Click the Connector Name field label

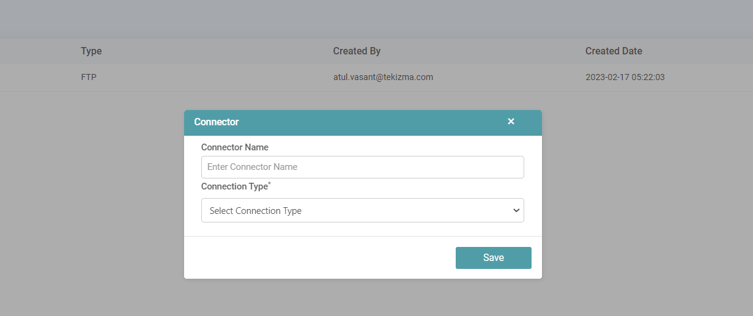tap(235, 147)
